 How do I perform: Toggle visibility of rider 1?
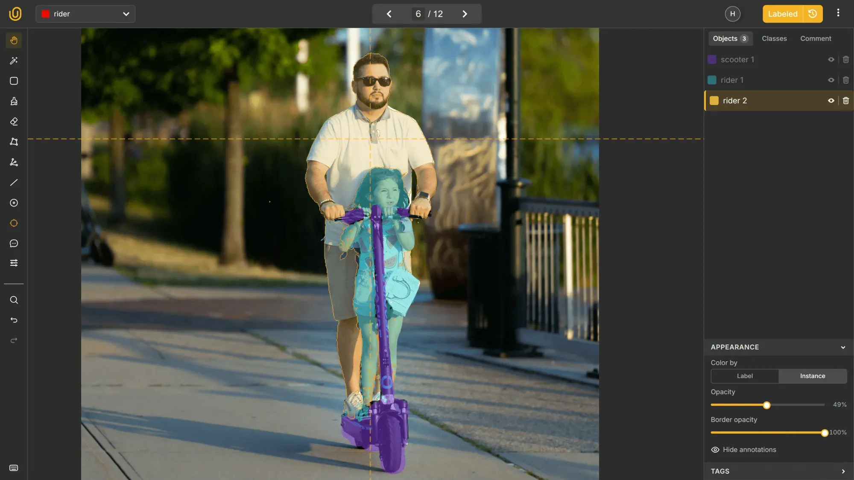(831, 80)
